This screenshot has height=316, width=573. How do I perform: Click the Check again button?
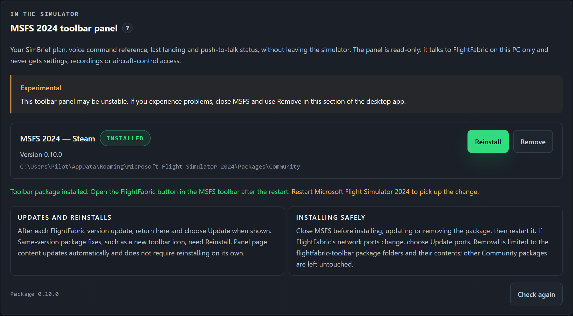click(x=536, y=294)
